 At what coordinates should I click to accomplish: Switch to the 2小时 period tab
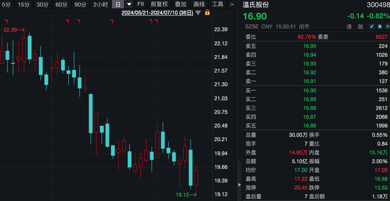100,4
